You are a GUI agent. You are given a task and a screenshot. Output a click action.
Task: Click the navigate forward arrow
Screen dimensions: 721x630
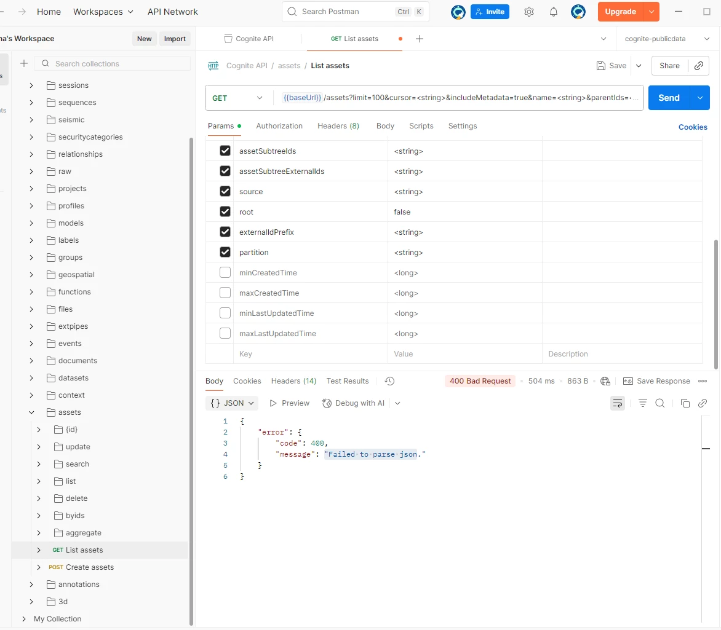click(x=22, y=12)
